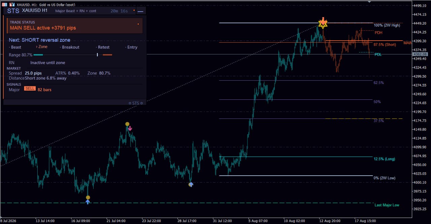The height and width of the screenshot is (224, 431).
Task: Click the current price tag 4362.08
Action: point(420,54)
